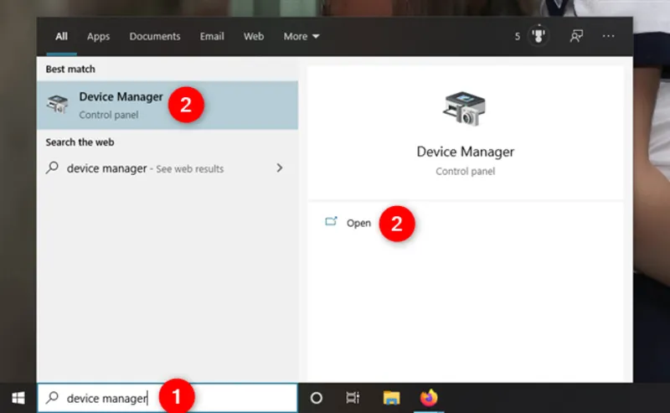Click Control panel label in preview pane
The width and height of the screenshot is (670, 413).
point(466,171)
